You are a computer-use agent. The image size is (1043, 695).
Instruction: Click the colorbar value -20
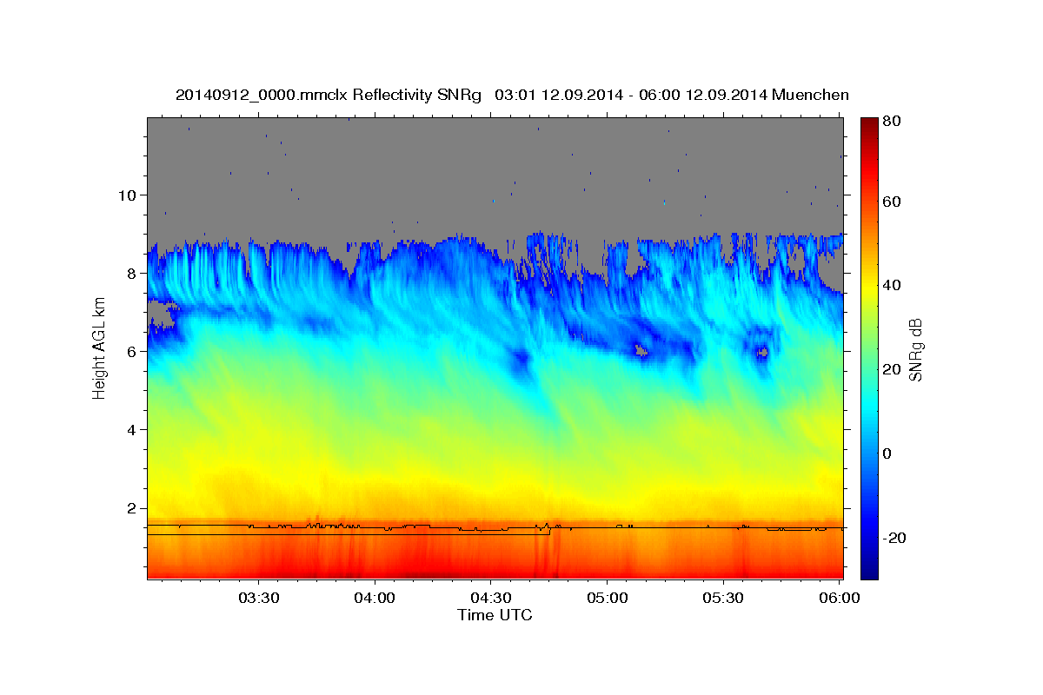[895, 538]
